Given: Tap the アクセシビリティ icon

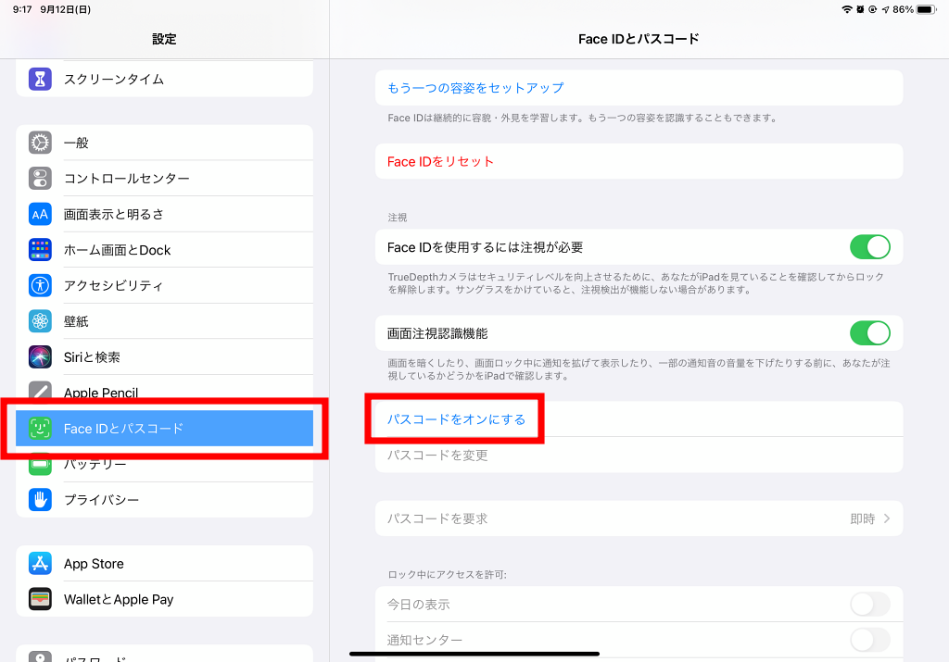Looking at the screenshot, I should coord(40,285).
